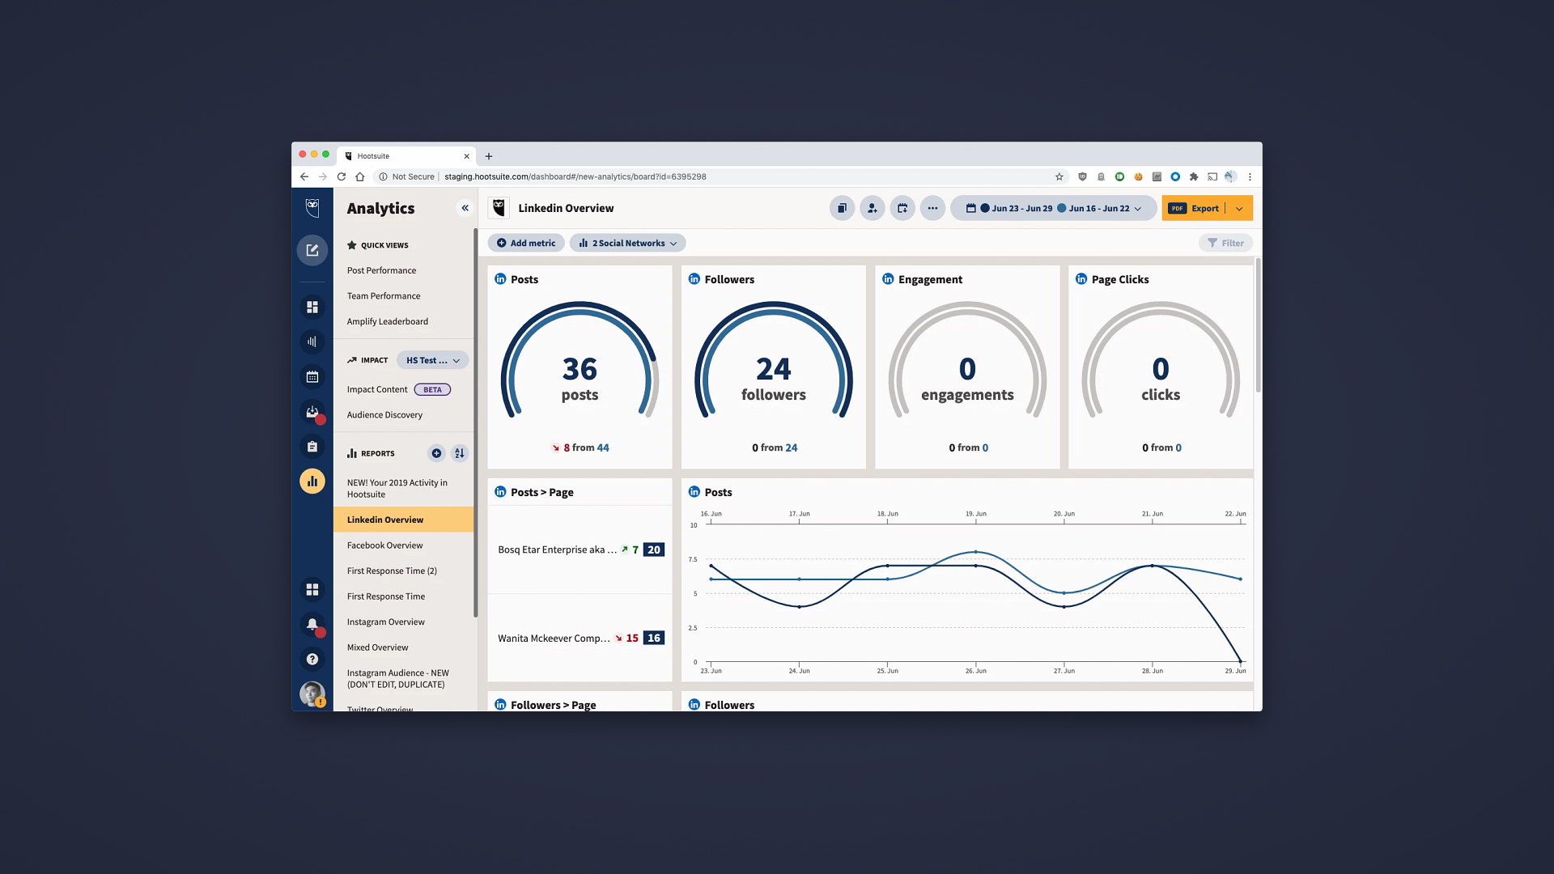This screenshot has width=1554, height=874.
Task: Open the Assignments clipboard icon
Action: [312, 446]
